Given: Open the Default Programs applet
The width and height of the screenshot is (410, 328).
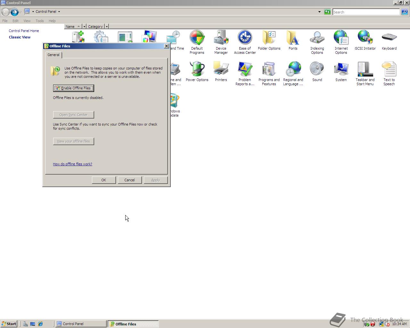Looking at the screenshot, I should point(197,42).
